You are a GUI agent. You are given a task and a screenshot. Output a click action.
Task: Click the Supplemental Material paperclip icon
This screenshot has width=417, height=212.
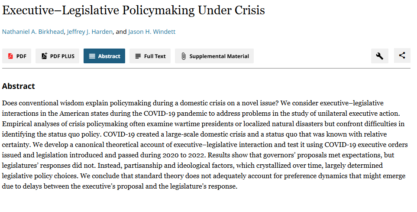(x=184, y=56)
